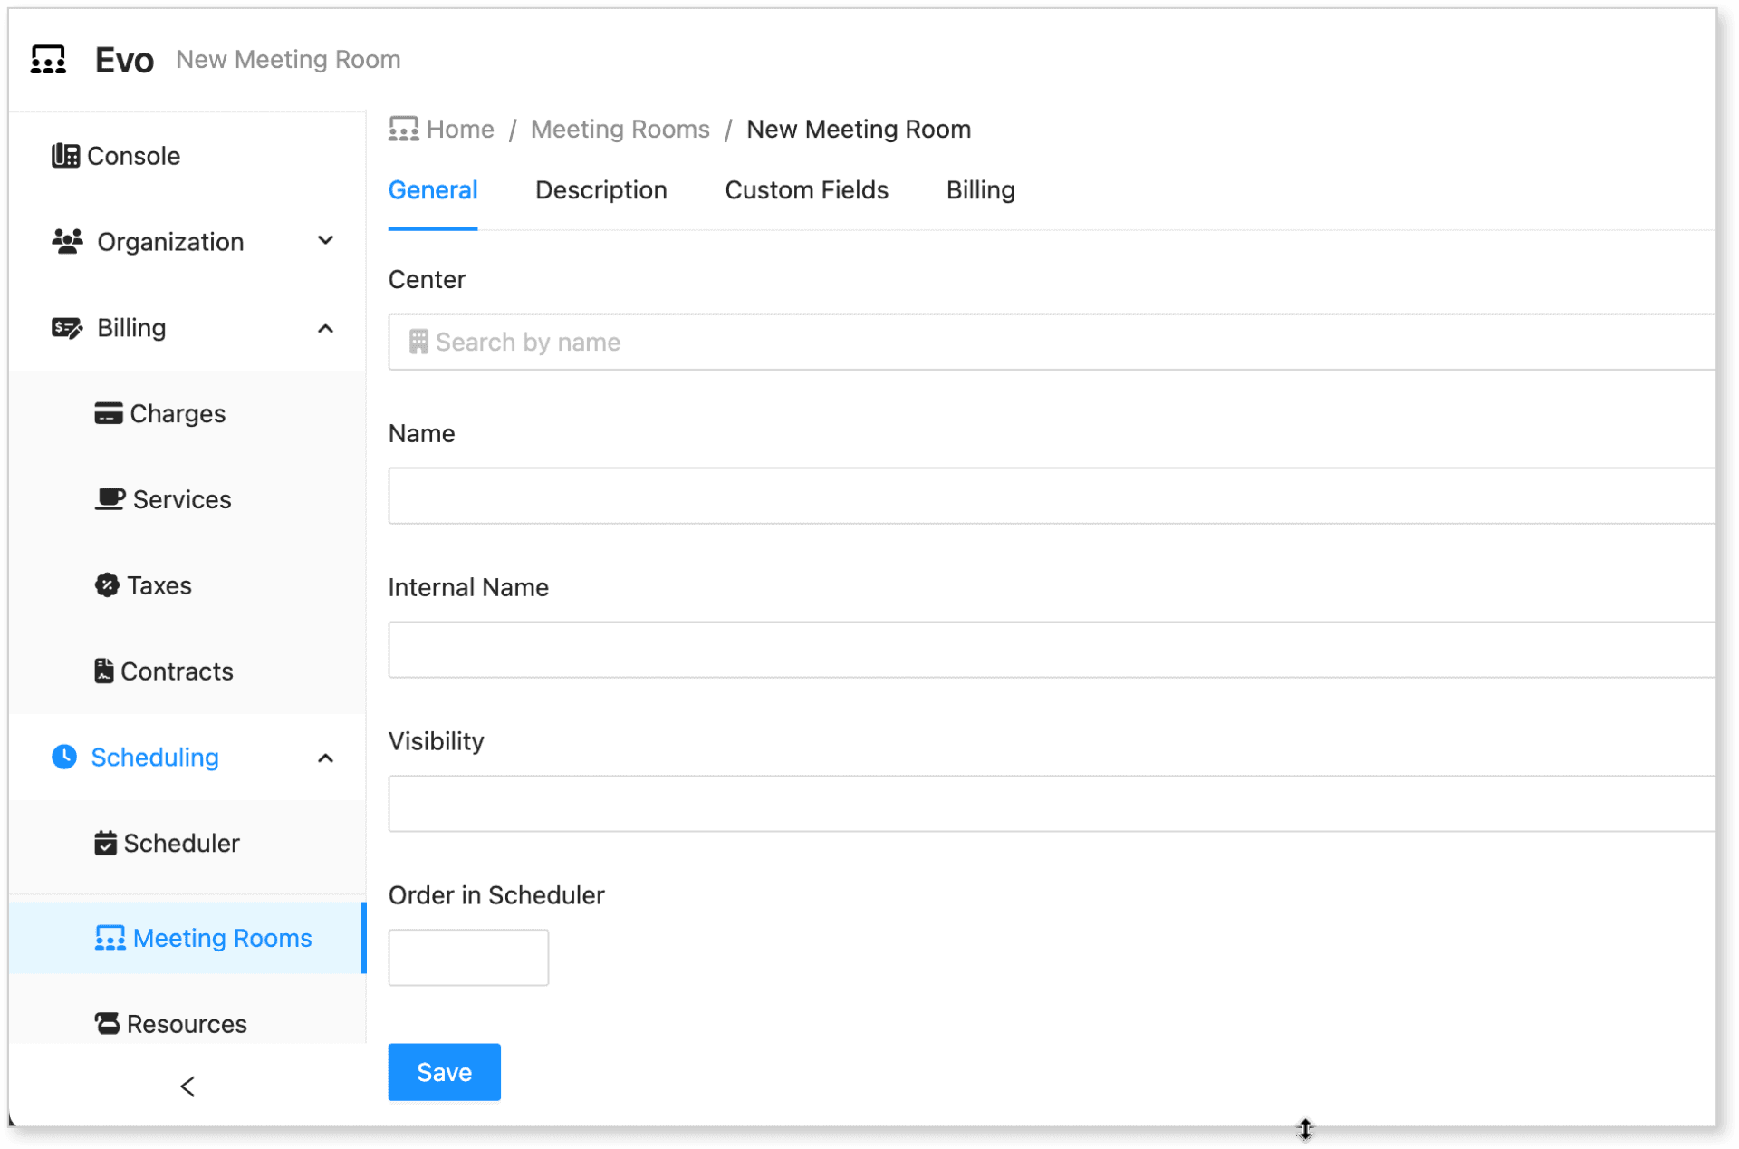Collapse the Scheduling menu chevron

[326, 758]
